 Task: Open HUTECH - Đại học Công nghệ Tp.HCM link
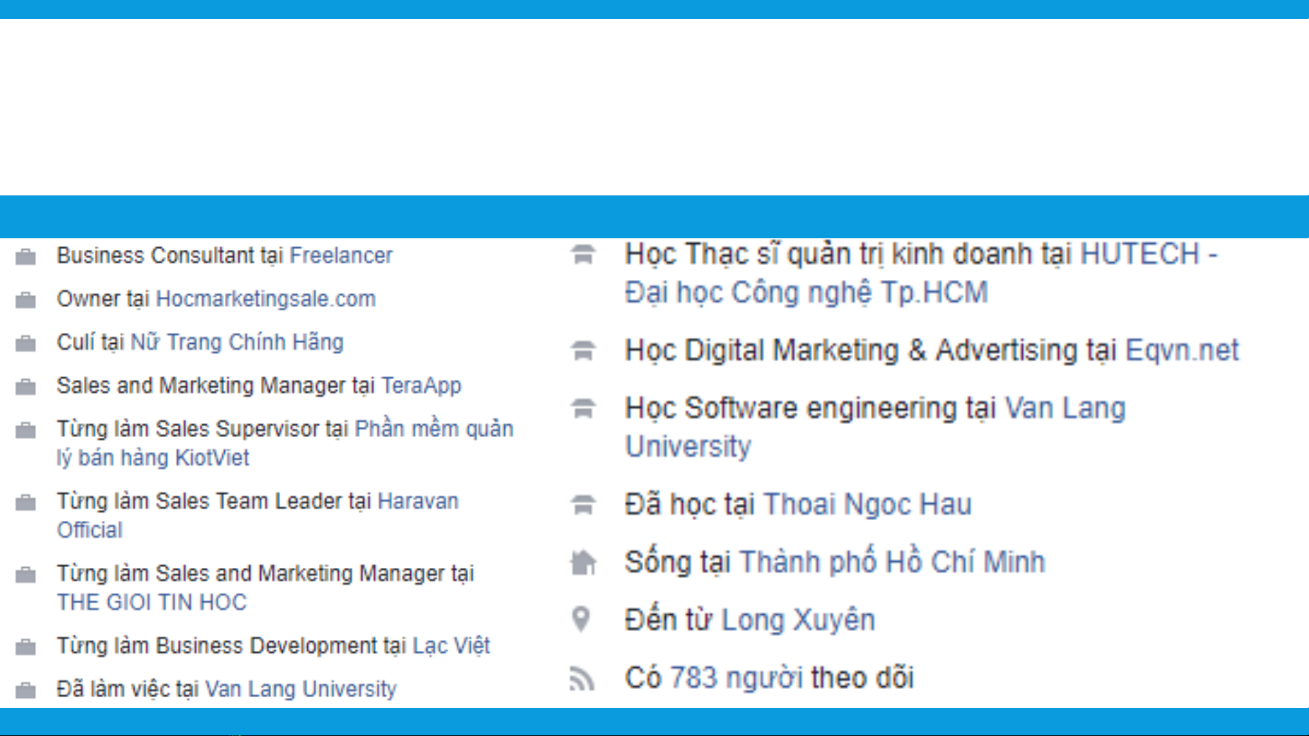(x=921, y=273)
